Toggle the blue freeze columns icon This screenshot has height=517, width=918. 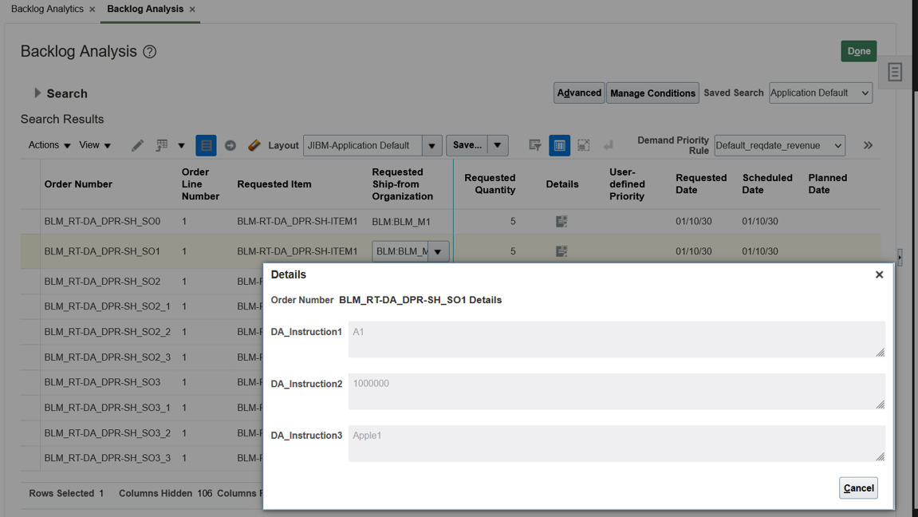pyautogui.click(x=559, y=145)
